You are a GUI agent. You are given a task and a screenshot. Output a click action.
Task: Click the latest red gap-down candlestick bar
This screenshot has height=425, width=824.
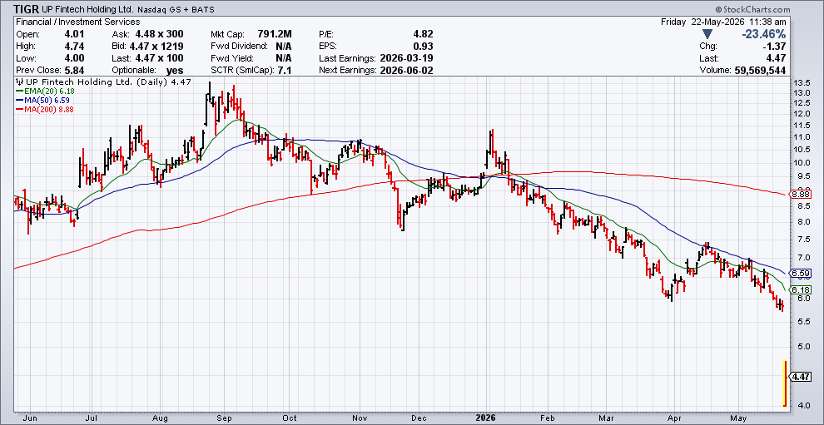coord(785,383)
